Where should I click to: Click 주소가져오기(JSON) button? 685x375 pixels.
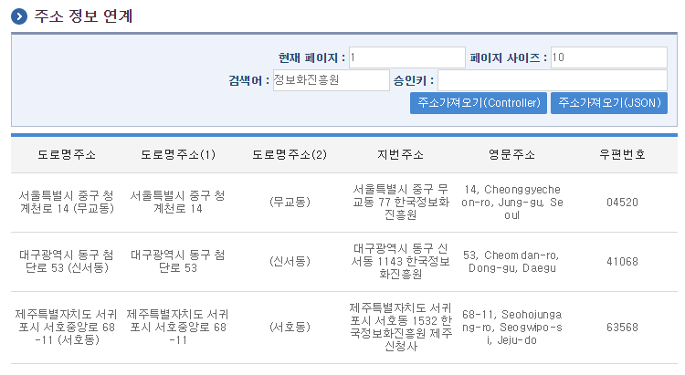[x=609, y=103]
